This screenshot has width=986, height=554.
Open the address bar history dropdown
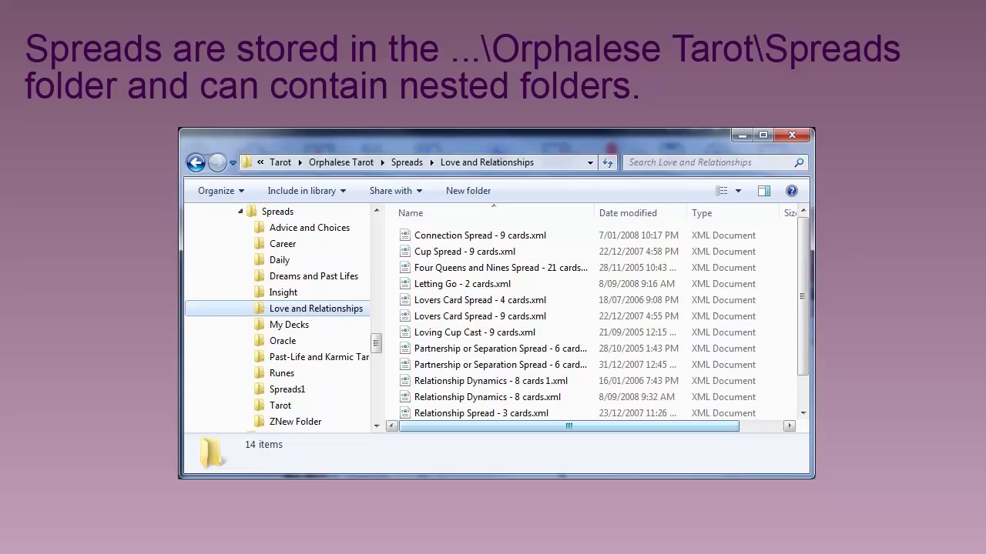(x=590, y=162)
